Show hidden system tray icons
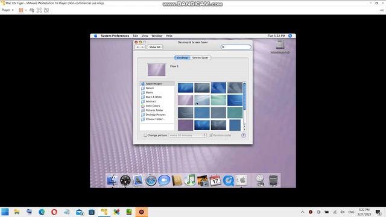Image resolution: width=386 pixels, height=217 pixels. [302, 212]
